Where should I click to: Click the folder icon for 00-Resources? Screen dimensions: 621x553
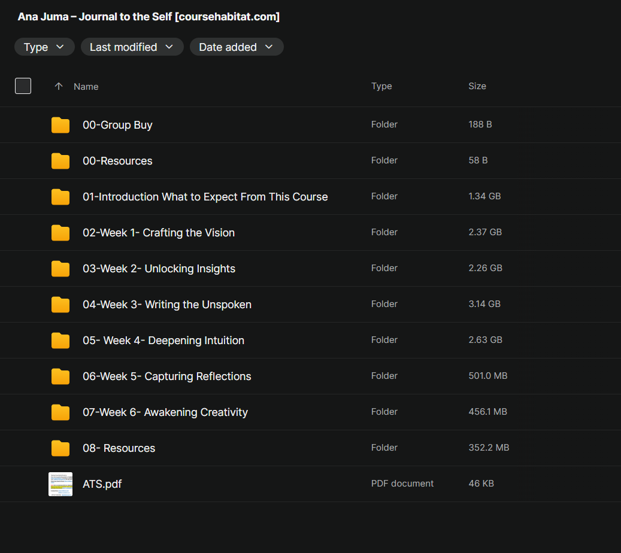60,161
